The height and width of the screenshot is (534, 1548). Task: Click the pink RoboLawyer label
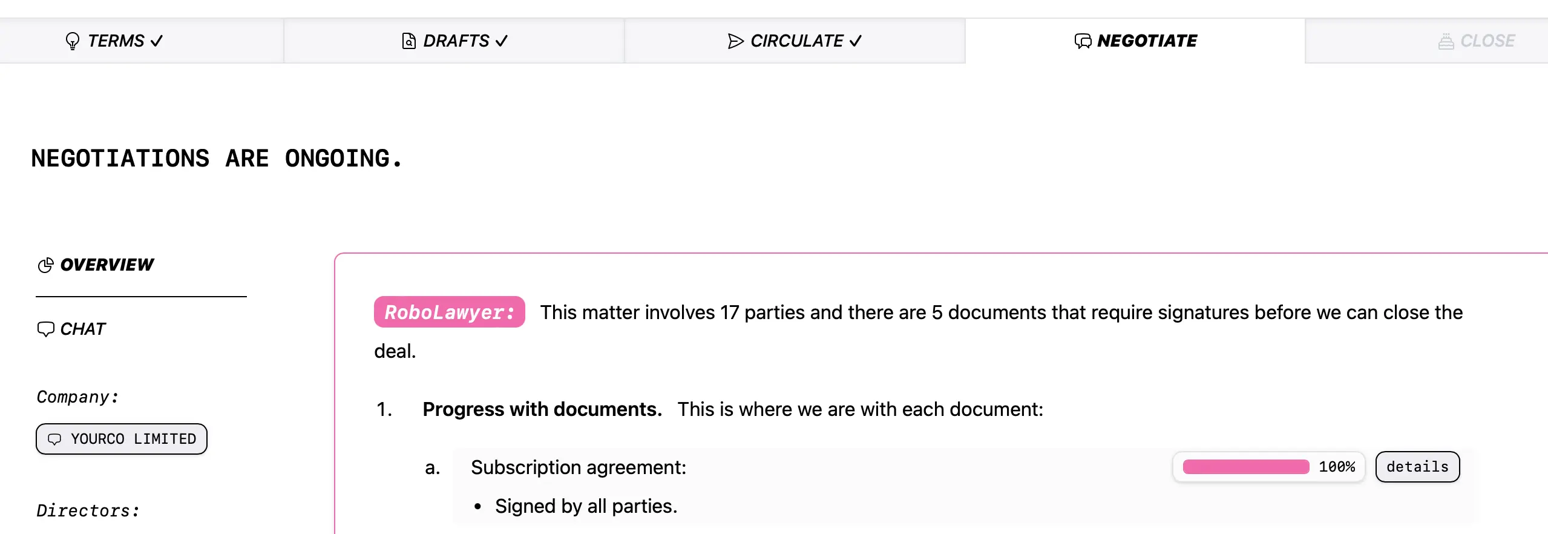pos(450,312)
